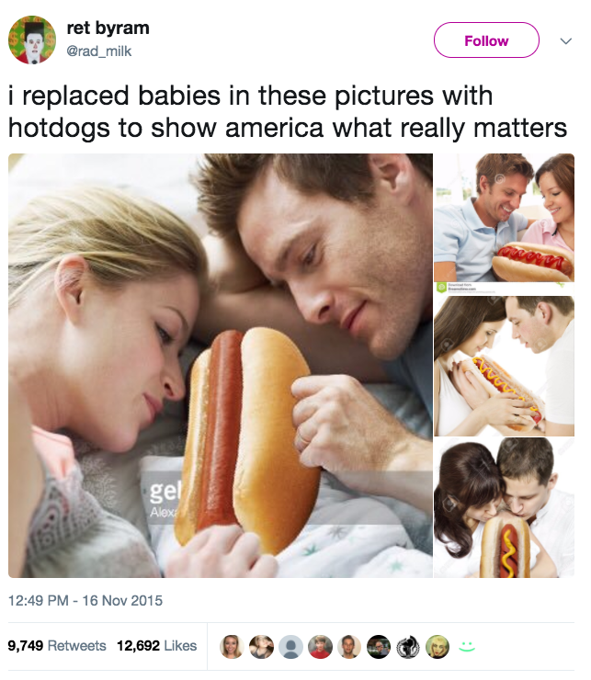
Task: Click the fifth liker avatar in the row
Action: 349,647
